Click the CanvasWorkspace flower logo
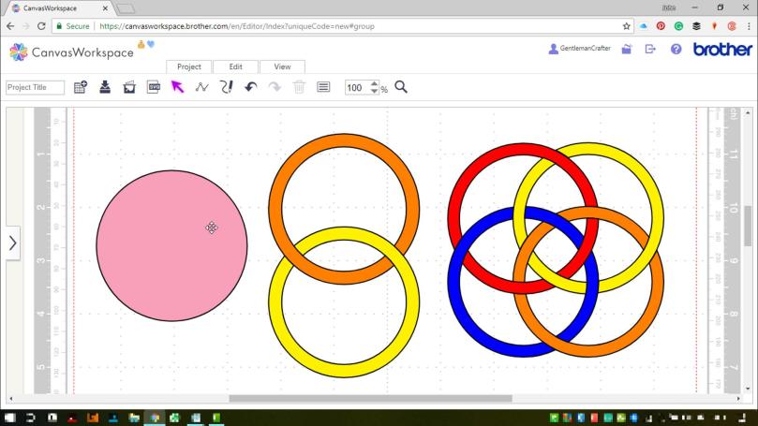Image resolution: width=758 pixels, height=426 pixels. click(x=19, y=51)
